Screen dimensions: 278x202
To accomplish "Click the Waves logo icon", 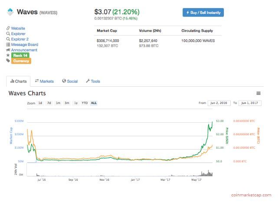I will 10,12.
